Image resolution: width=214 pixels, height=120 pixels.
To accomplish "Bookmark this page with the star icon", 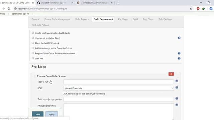I will click(191, 9).
